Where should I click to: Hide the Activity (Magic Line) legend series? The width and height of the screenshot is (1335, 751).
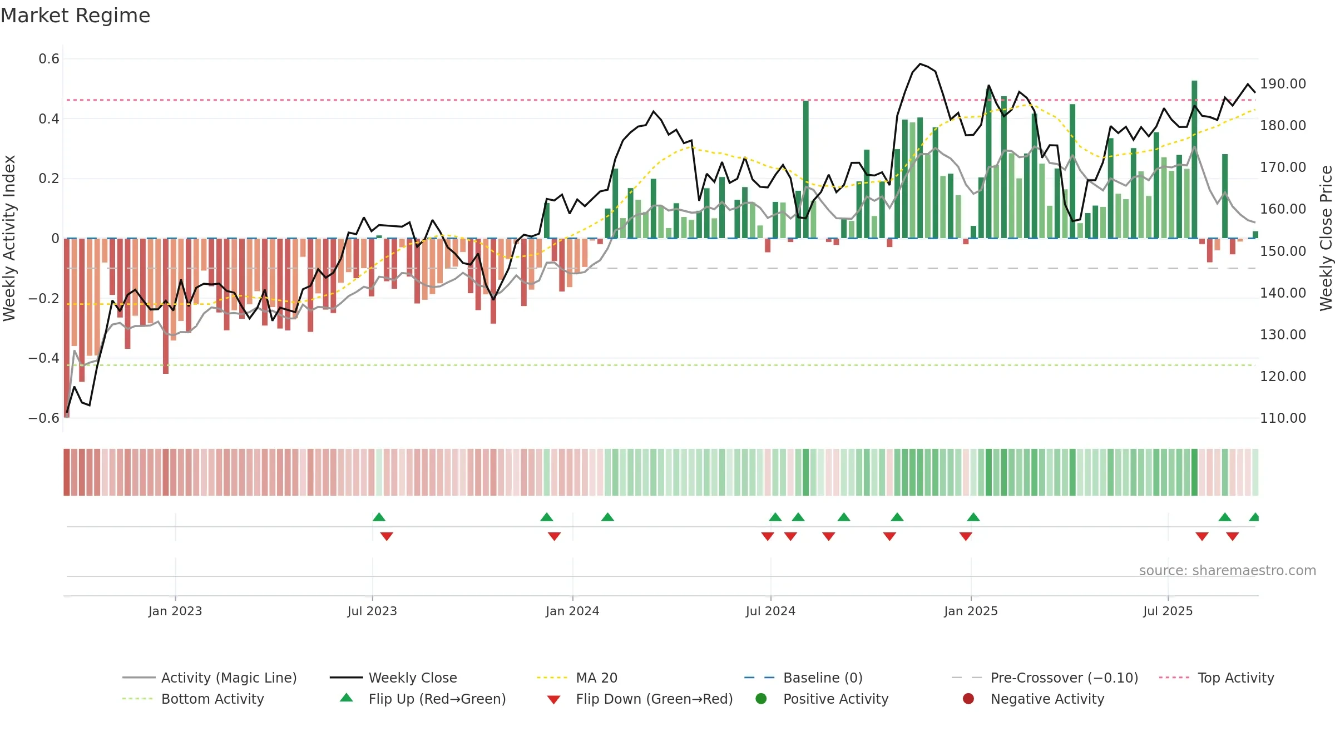(210, 678)
